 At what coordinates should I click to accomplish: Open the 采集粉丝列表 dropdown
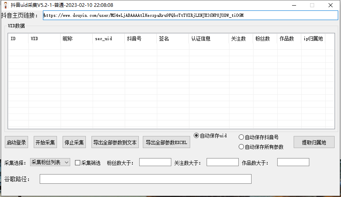[50, 162]
